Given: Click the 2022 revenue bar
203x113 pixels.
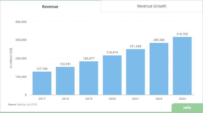Looking at the screenshot, I should coord(159,69).
